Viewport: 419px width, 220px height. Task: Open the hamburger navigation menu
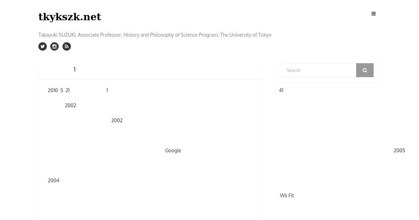pos(374,14)
